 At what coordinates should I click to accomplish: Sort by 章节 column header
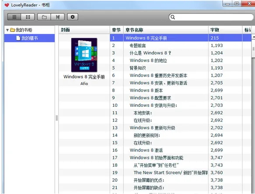tap(117, 30)
